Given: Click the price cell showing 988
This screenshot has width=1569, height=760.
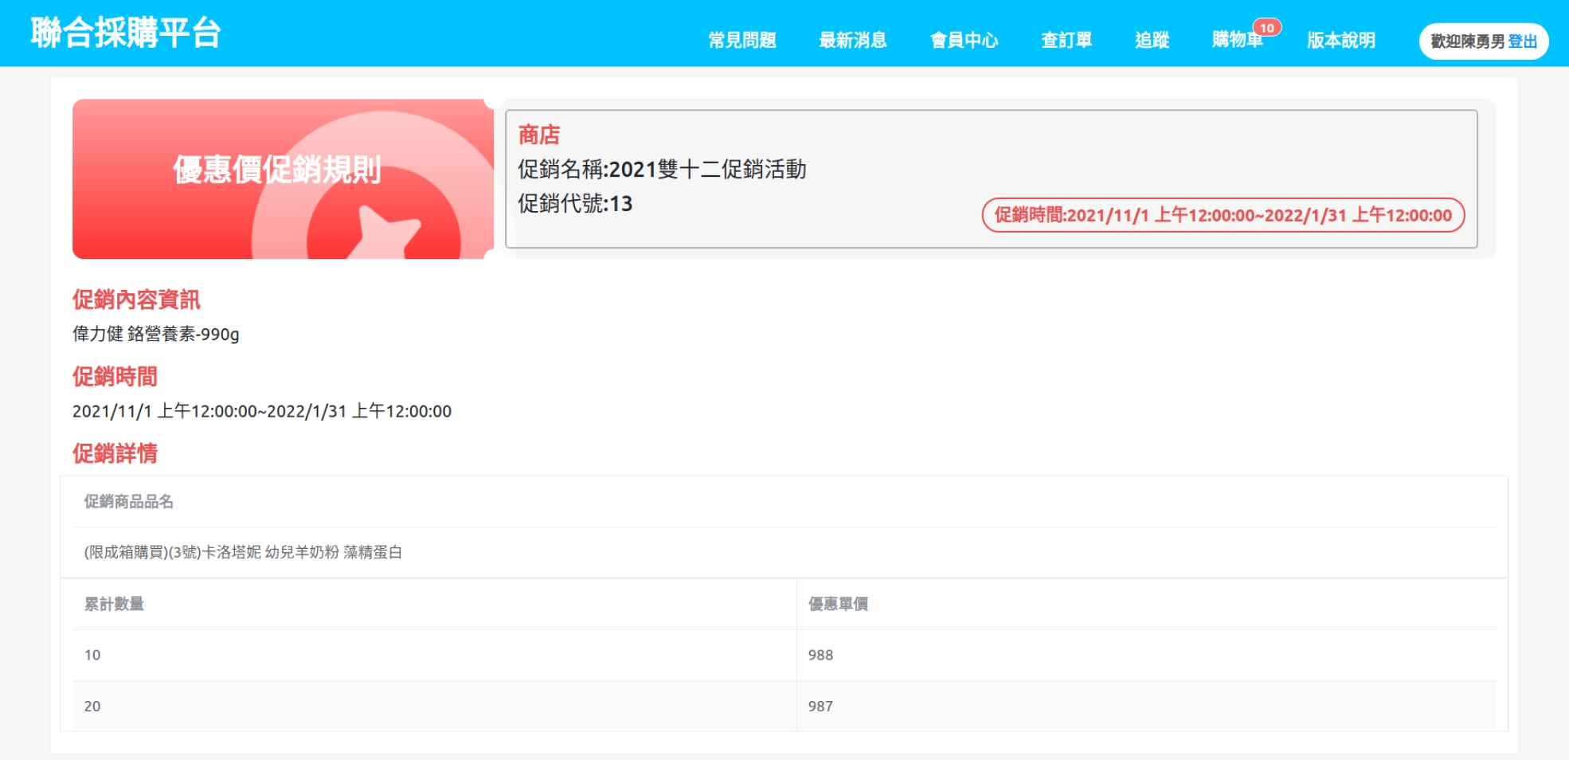Looking at the screenshot, I should click(1146, 655).
